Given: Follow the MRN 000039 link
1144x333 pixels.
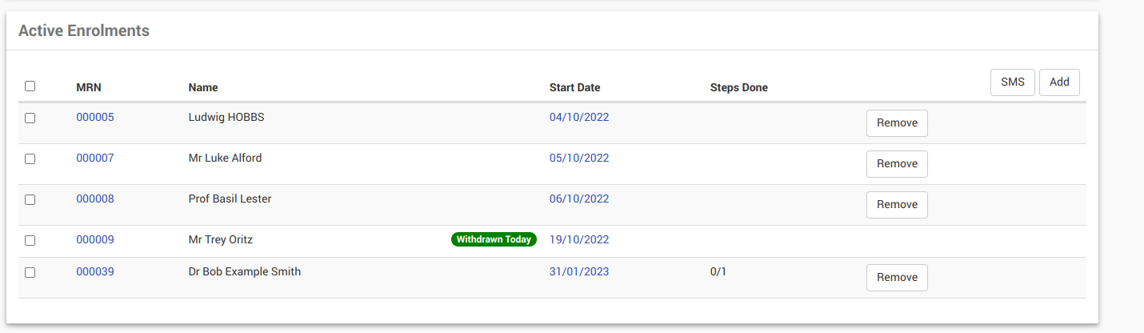Looking at the screenshot, I should pos(95,271).
